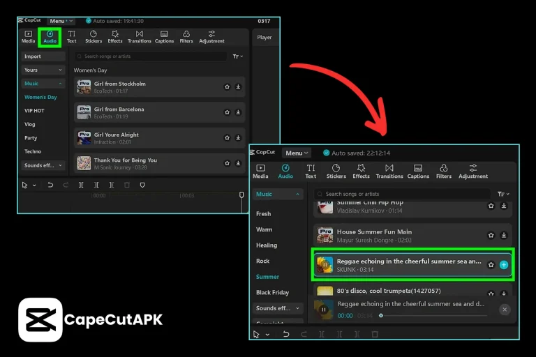Download House Summer Fun Main track
The height and width of the screenshot is (357, 536).
point(503,235)
